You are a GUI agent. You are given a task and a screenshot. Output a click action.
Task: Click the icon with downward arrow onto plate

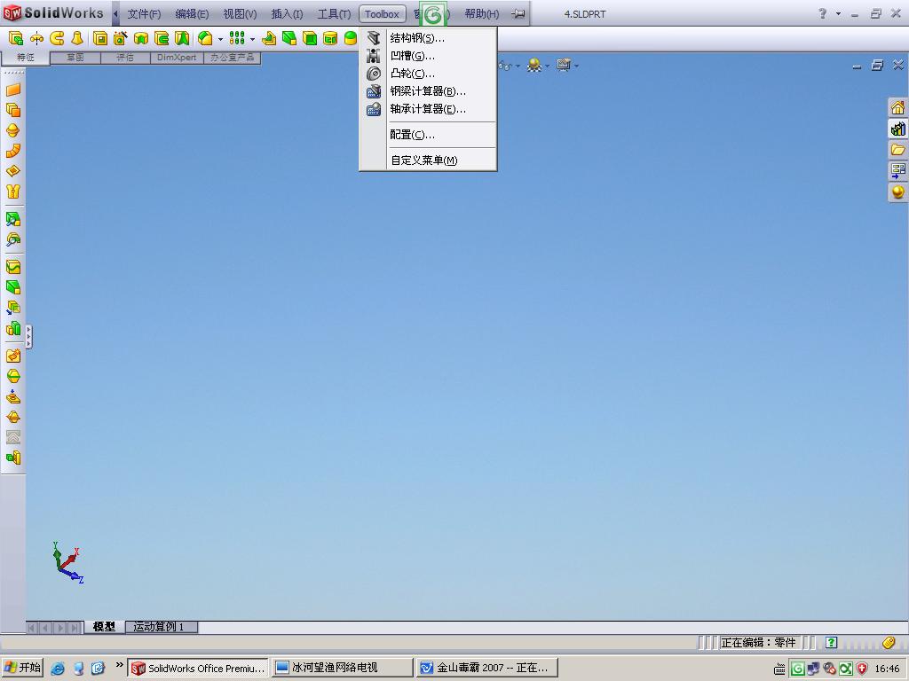(13, 396)
